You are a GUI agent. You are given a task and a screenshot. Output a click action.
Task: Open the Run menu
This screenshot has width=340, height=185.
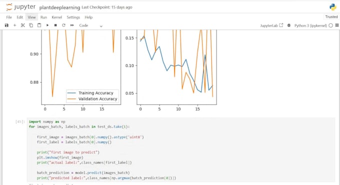tap(43, 17)
